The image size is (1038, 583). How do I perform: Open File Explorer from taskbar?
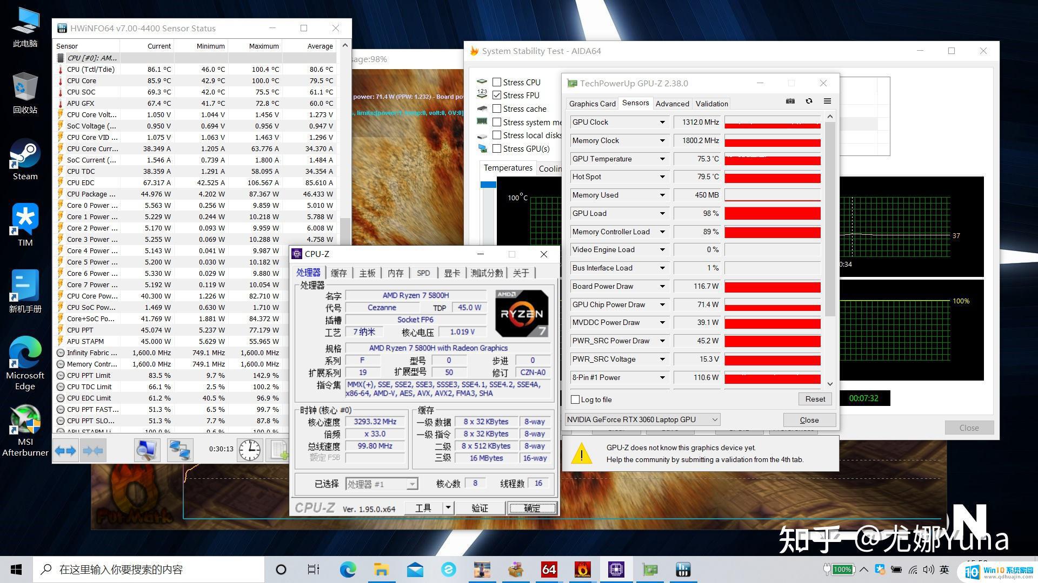coord(381,570)
